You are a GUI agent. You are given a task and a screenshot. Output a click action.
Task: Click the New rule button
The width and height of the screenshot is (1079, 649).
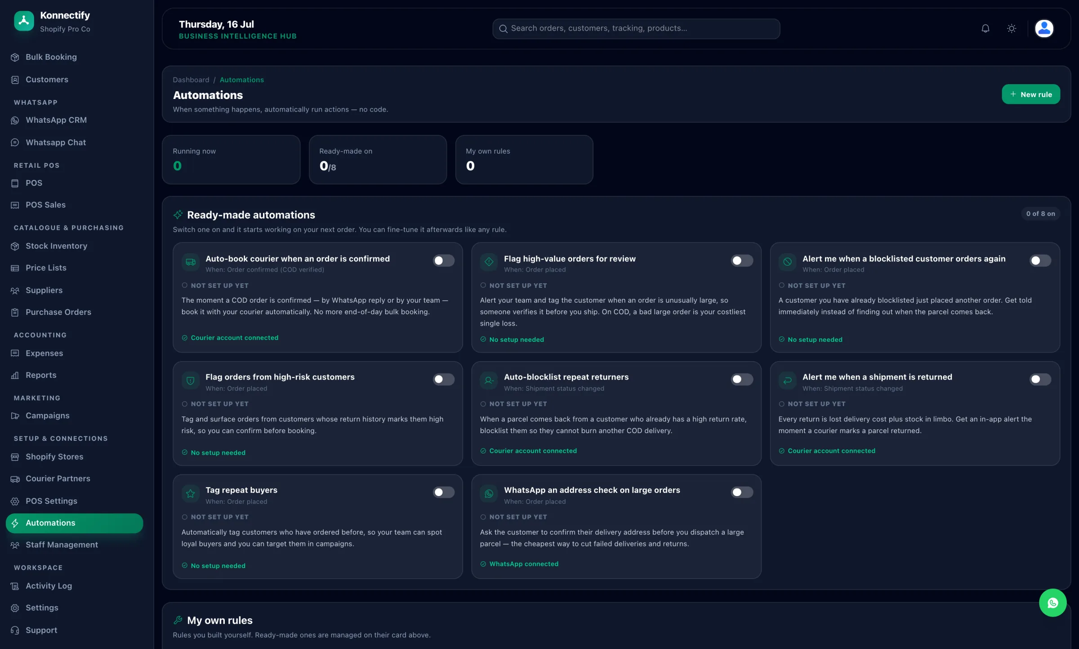tap(1030, 94)
